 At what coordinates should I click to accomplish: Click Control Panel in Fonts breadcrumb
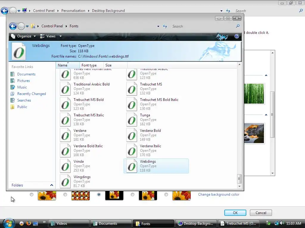pyautogui.click(x=52, y=26)
